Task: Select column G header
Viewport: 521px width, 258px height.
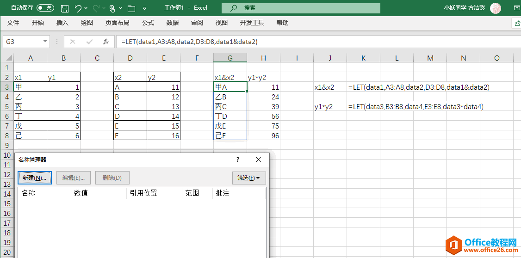Action: pos(230,58)
